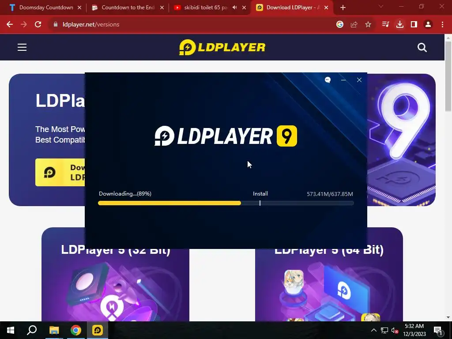Open the notification center icon
This screenshot has height=339, width=452.
tap(438, 331)
